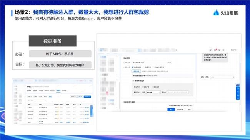Image resolution: width=250 pixels, height=140 pixels.
Task: Click the second header icon with red badge
Action: point(215,50)
